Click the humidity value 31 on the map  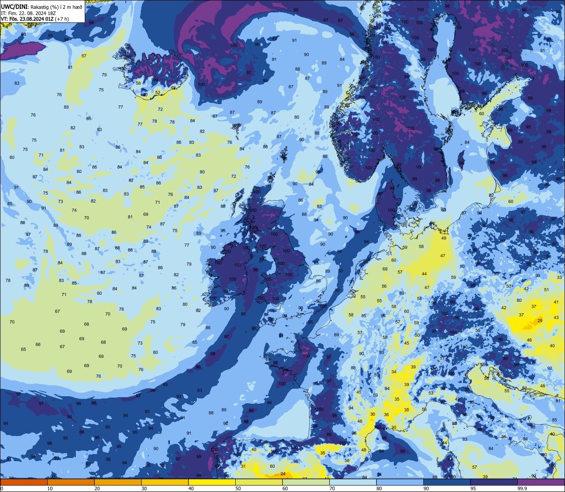tap(243, 466)
